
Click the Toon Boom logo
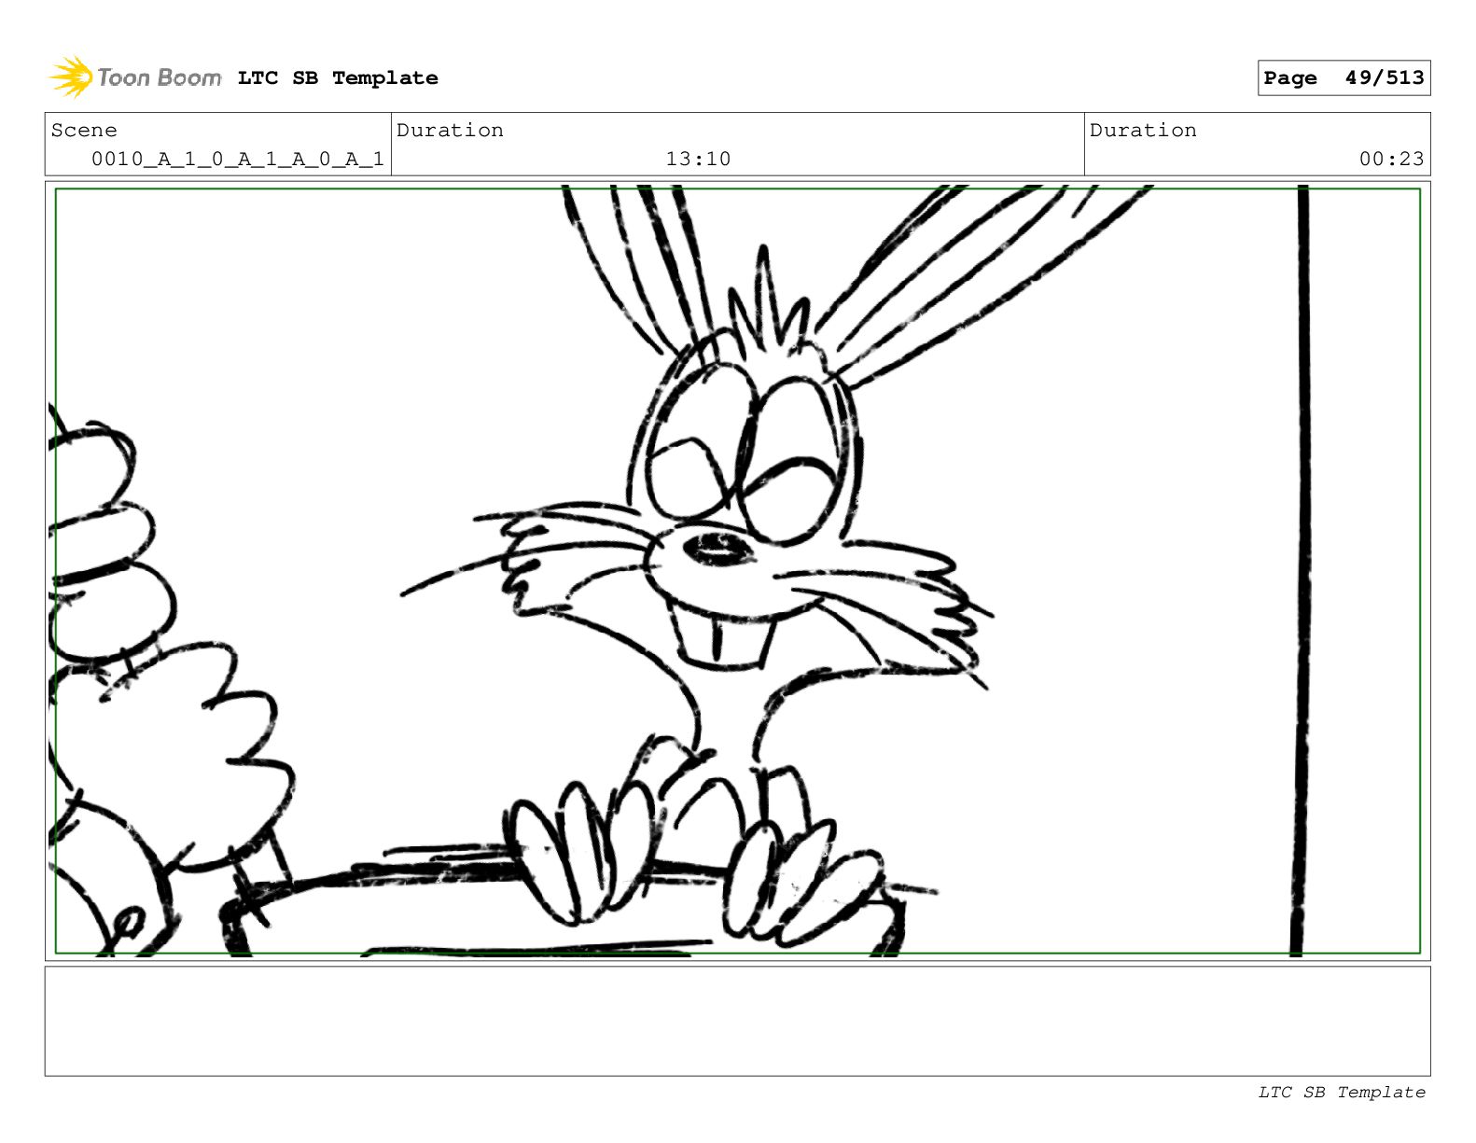(135, 77)
